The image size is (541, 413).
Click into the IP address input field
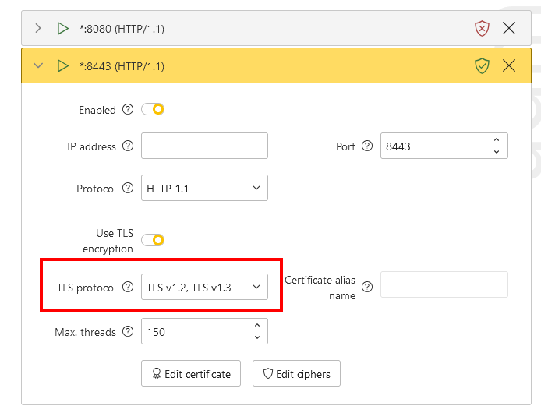pos(204,146)
